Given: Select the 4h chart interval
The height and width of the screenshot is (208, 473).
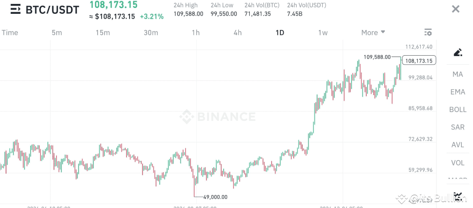Looking at the screenshot, I should pyautogui.click(x=238, y=32).
